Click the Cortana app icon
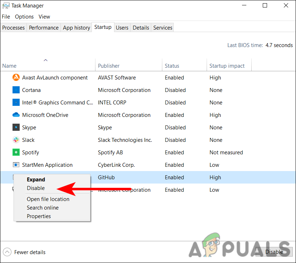The height and width of the screenshot is (263, 296). pyautogui.click(x=16, y=90)
